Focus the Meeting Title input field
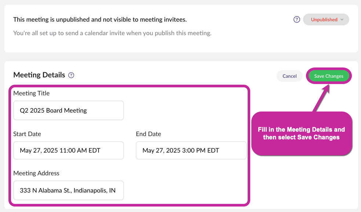Viewport: 361px width, 212px height. point(69,110)
